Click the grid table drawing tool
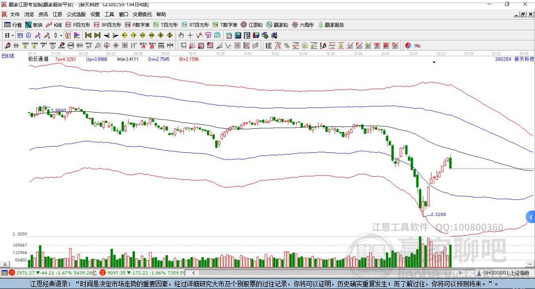The height and width of the screenshot is (289, 535). pyautogui.click(x=238, y=46)
